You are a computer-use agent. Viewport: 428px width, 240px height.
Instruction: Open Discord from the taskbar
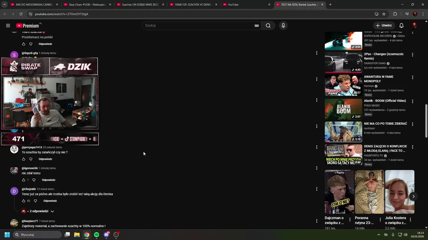click(106, 235)
